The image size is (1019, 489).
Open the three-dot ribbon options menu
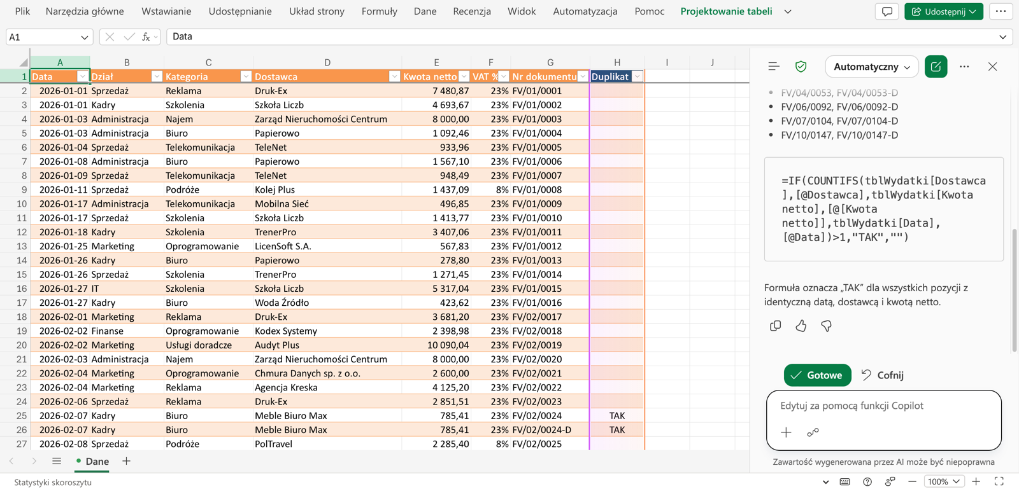click(x=1001, y=11)
